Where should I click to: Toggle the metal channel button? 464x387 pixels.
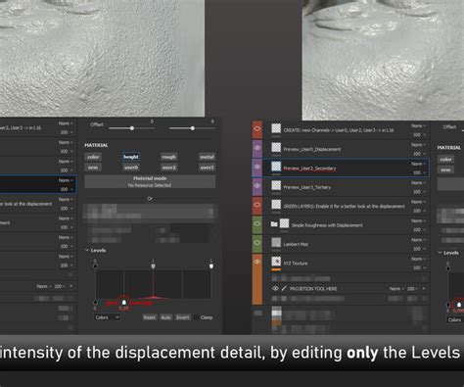pos(207,157)
